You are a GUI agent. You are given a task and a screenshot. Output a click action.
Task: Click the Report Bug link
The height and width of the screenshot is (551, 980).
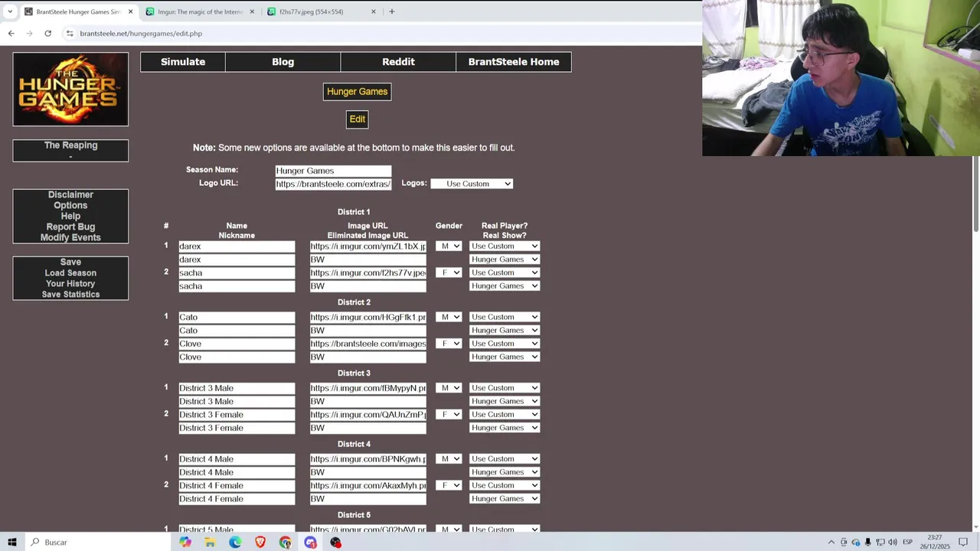70,227
